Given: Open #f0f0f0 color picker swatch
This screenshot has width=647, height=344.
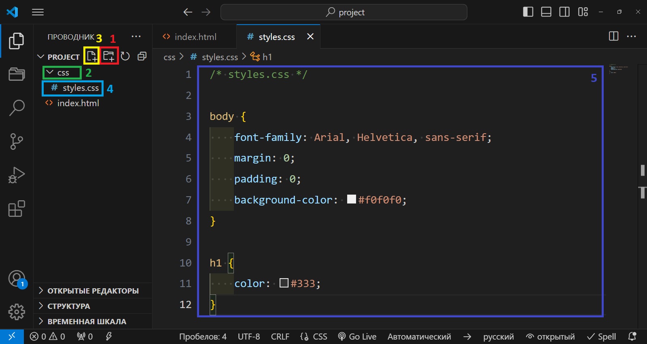Looking at the screenshot, I should [x=352, y=199].
